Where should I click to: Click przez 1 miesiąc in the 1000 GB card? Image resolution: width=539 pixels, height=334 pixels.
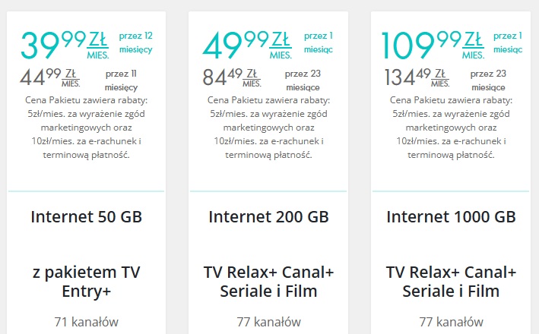[508, 43]
